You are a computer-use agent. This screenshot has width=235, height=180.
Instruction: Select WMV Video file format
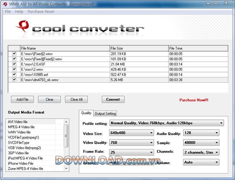(19, 132)
